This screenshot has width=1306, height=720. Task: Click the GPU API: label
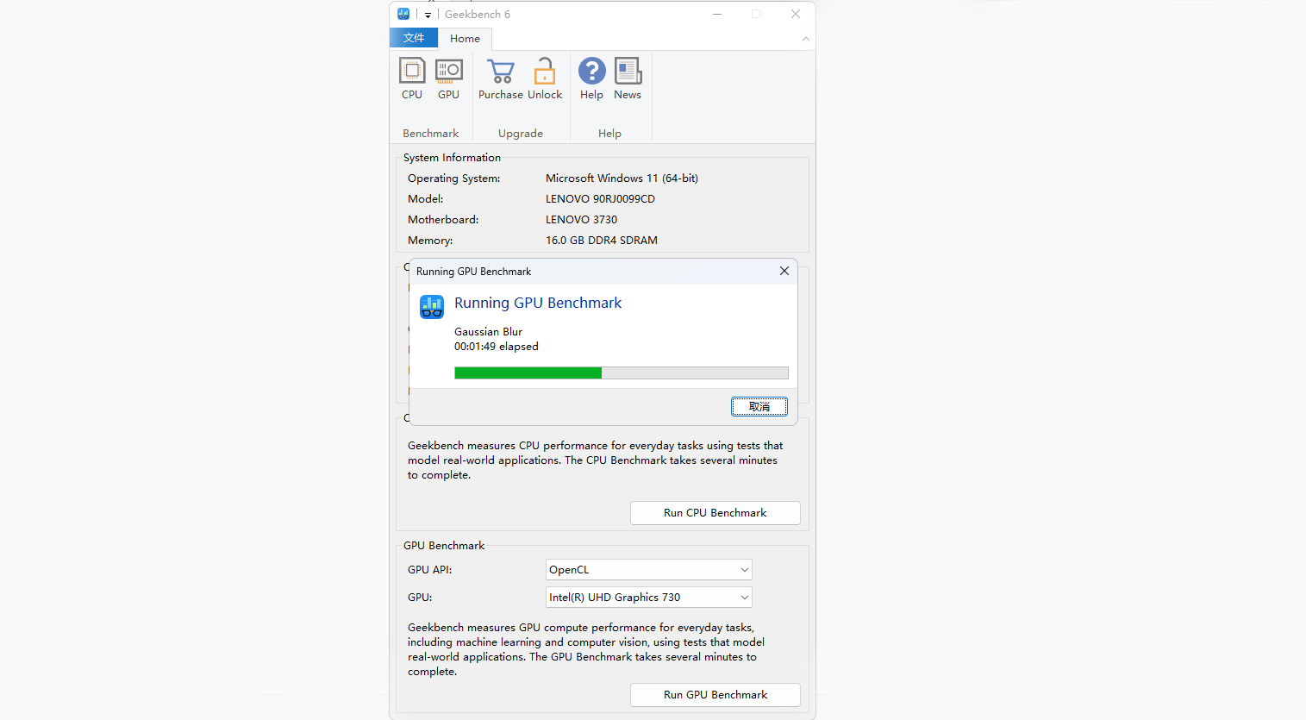(429, 570)
